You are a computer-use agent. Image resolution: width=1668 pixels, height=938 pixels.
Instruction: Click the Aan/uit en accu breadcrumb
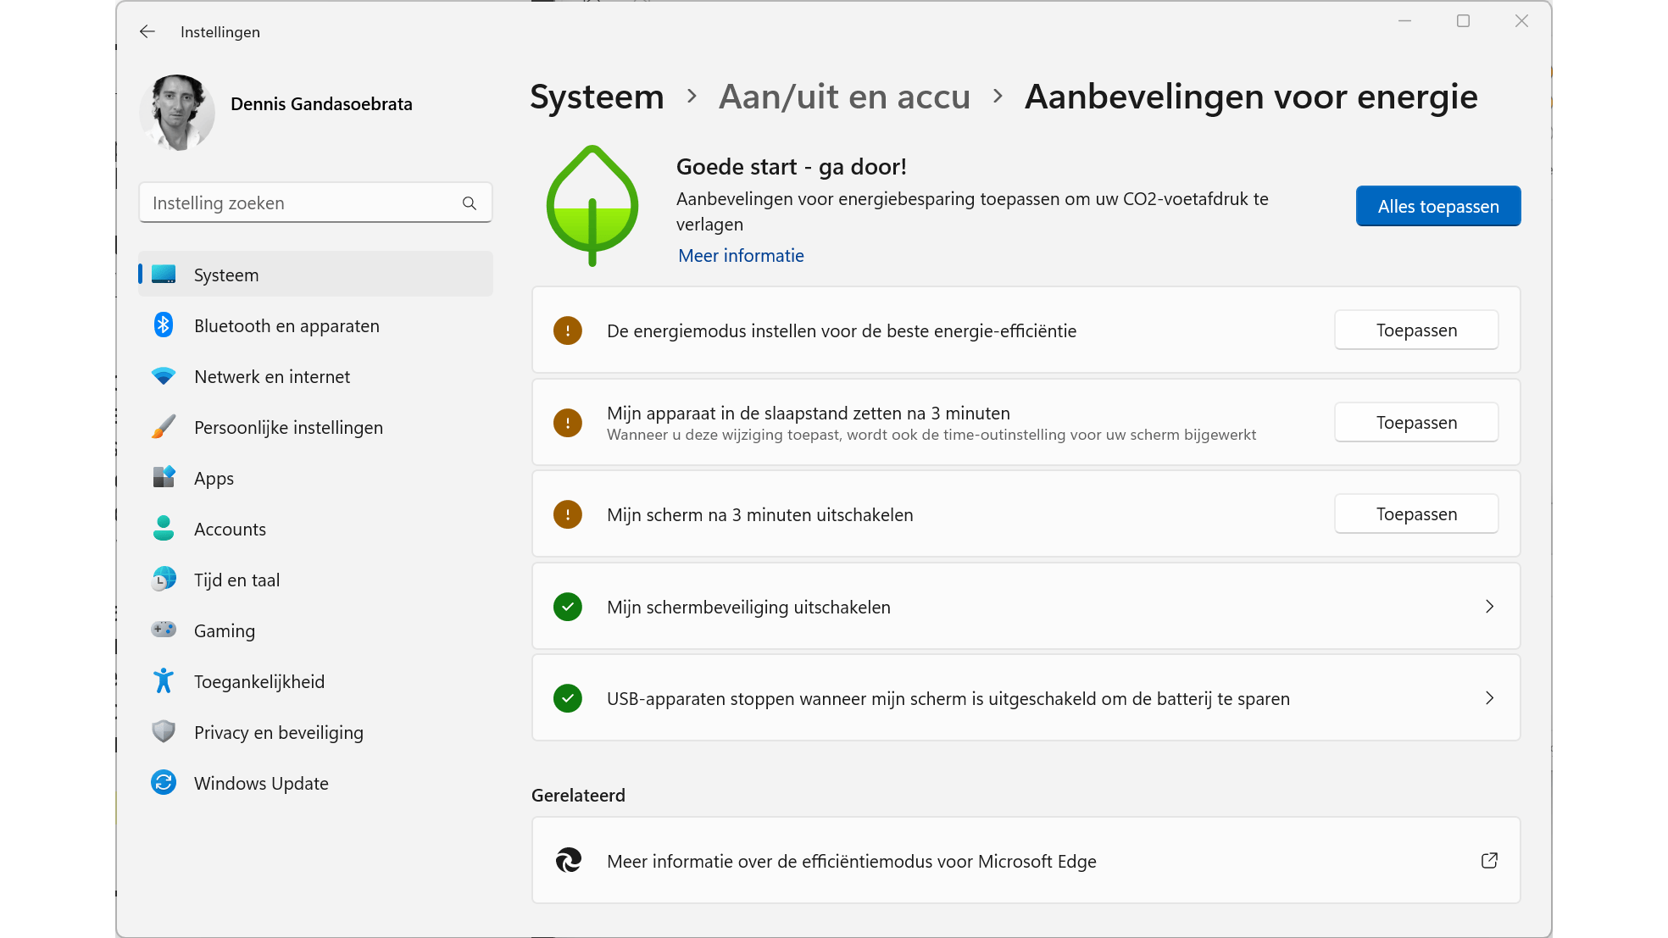coord(844,97)
